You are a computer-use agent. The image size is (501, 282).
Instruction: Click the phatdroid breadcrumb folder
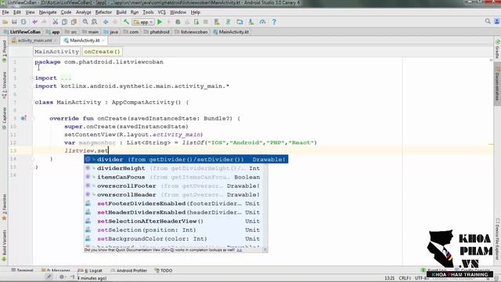[x=157, y=32]
